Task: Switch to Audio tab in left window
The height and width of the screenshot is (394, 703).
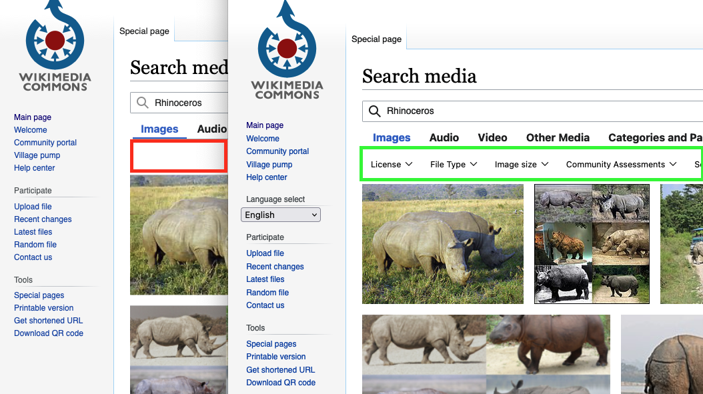Action: coord(212,129)
